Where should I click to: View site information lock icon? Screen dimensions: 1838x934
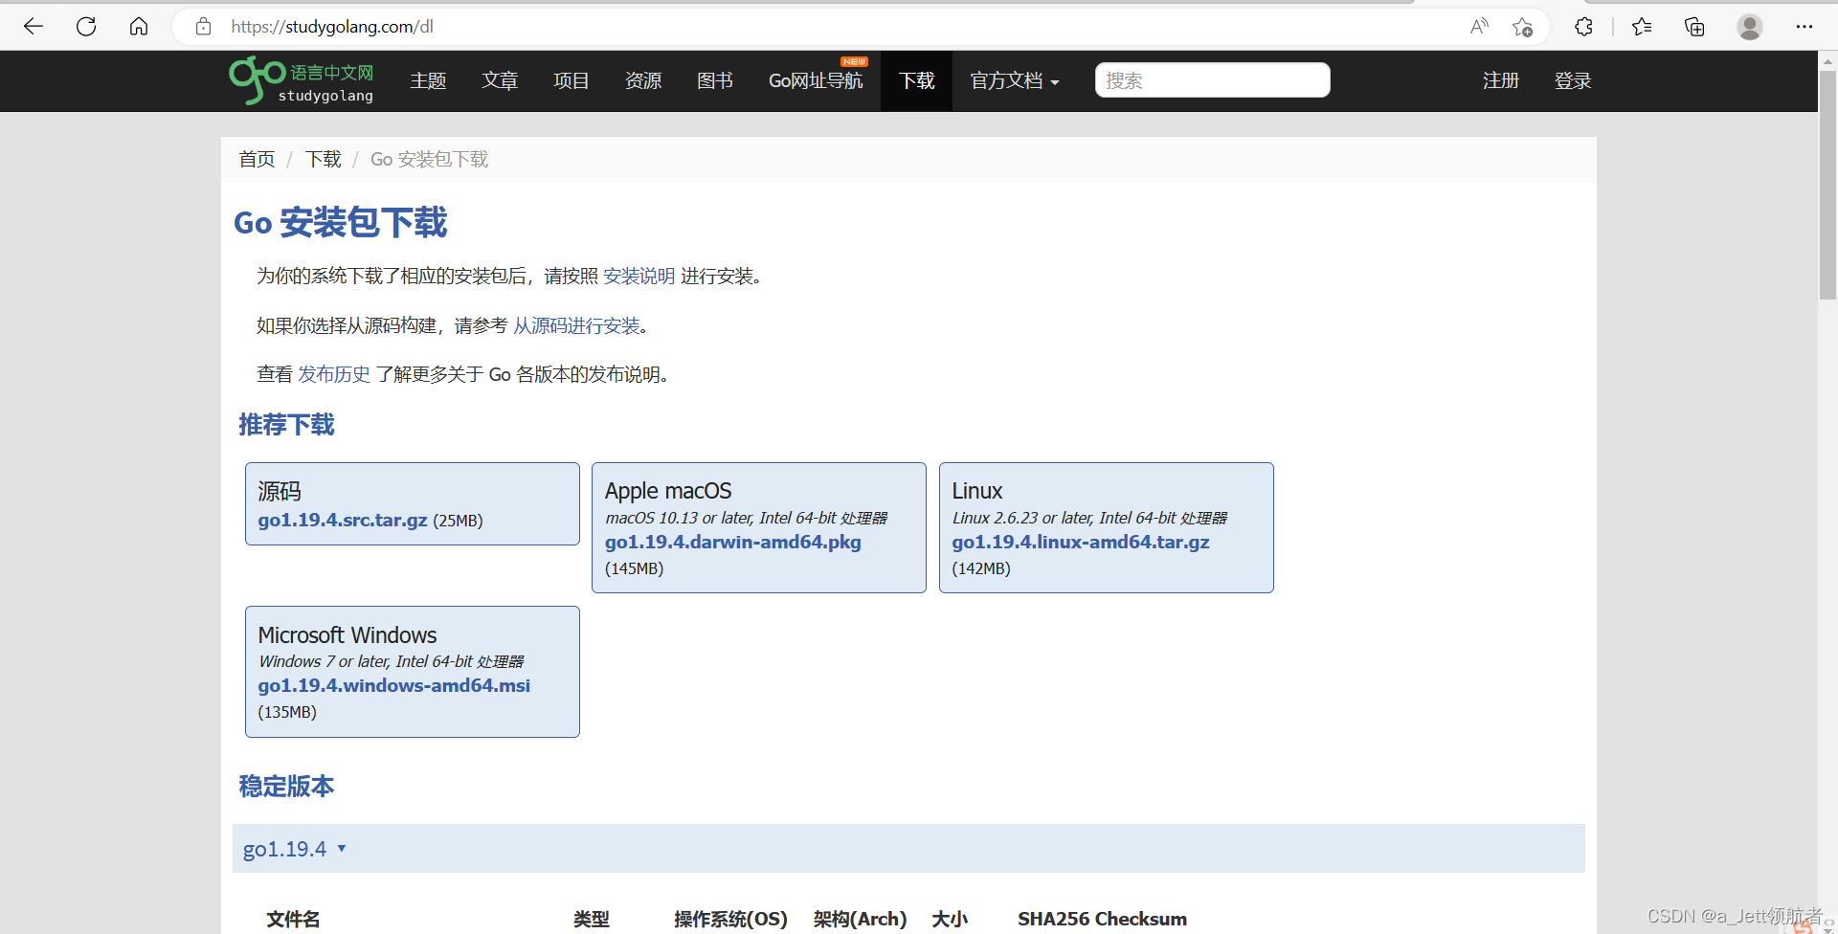coord(203,27)
